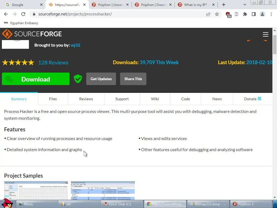
Task: Close the Psiphon Uncensored tab
Action: pos(127,5)
